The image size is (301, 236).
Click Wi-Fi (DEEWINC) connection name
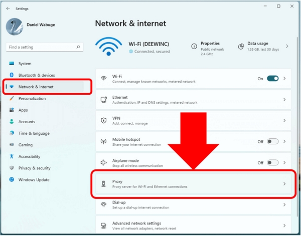coord(149,44)
